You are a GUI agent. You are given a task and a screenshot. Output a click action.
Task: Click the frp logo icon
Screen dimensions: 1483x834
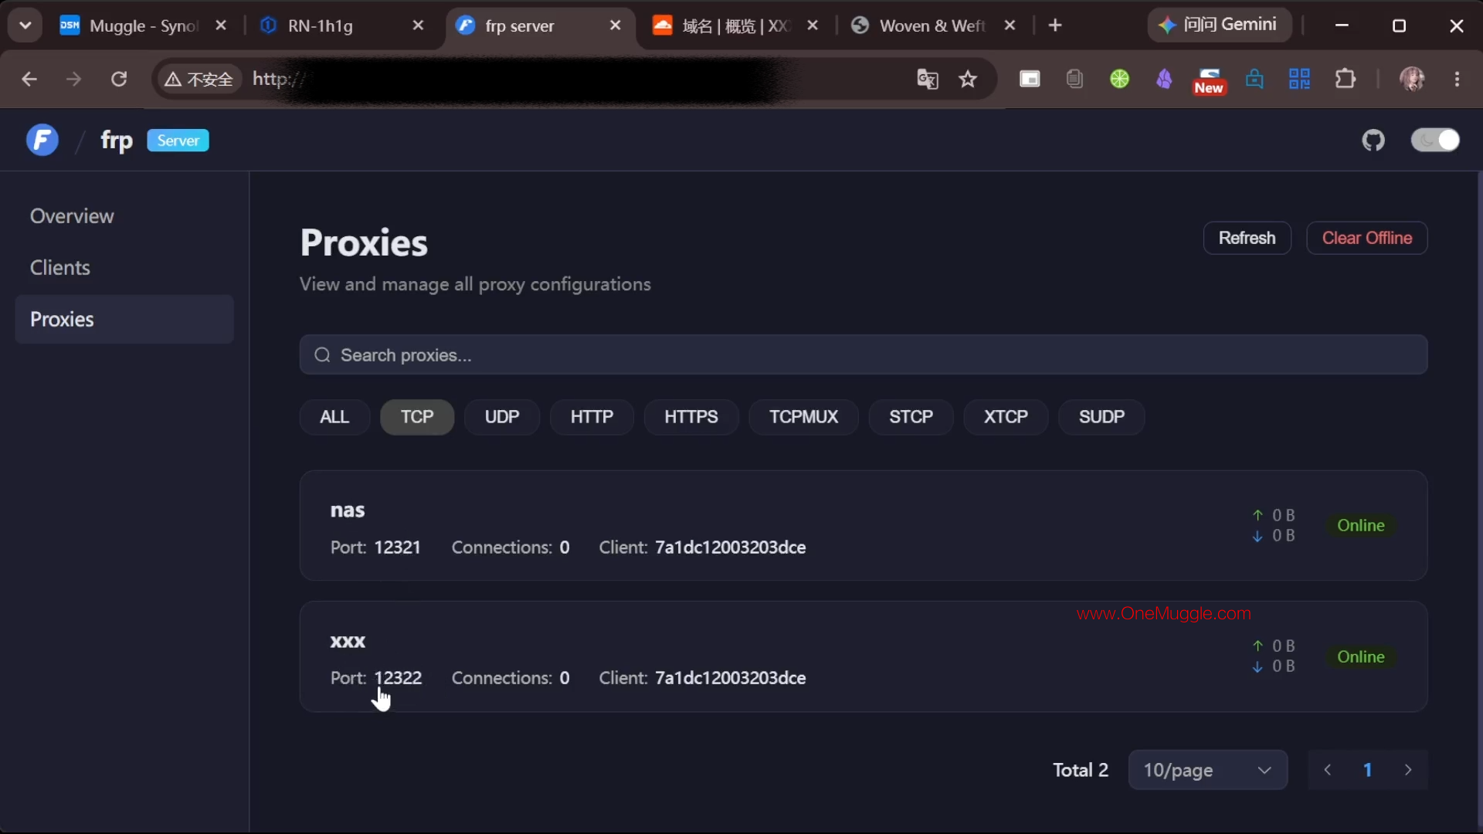point(42,141)
